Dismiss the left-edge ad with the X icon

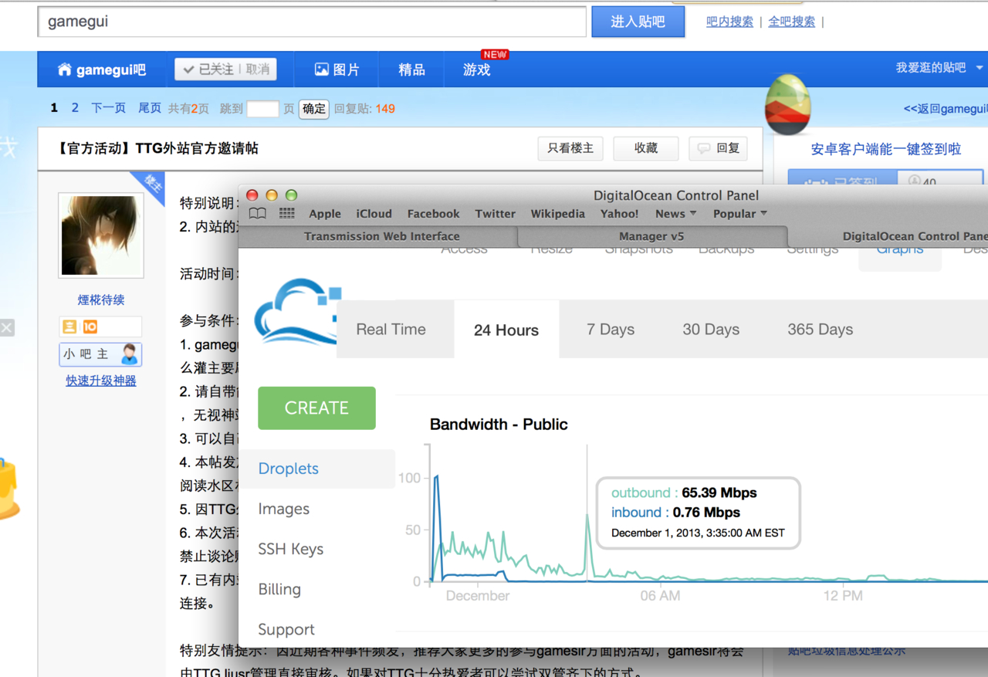[6, 328]
